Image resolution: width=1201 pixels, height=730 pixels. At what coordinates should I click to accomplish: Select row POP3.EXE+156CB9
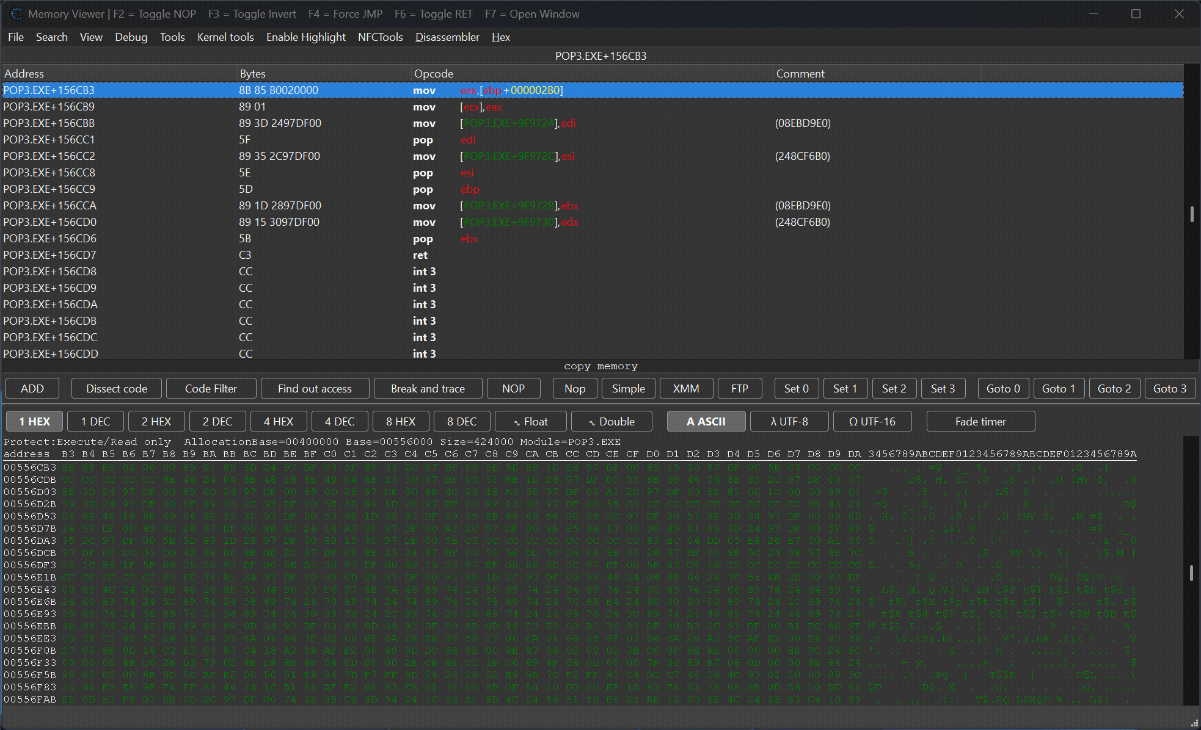pyautogui.click(x=593, y=106)
